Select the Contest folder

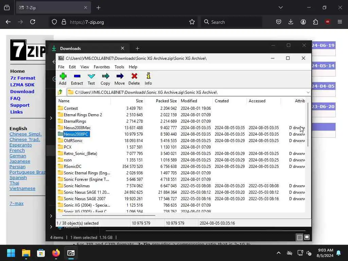(x=71, y=108)
